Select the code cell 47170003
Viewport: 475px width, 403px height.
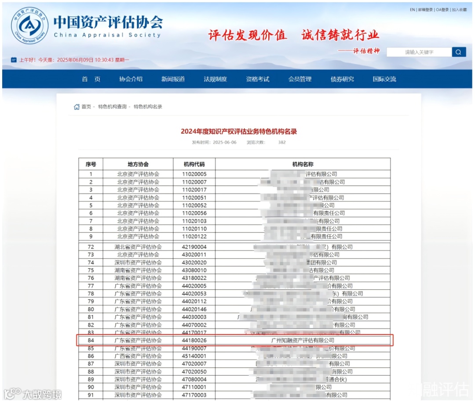(194, 395)
